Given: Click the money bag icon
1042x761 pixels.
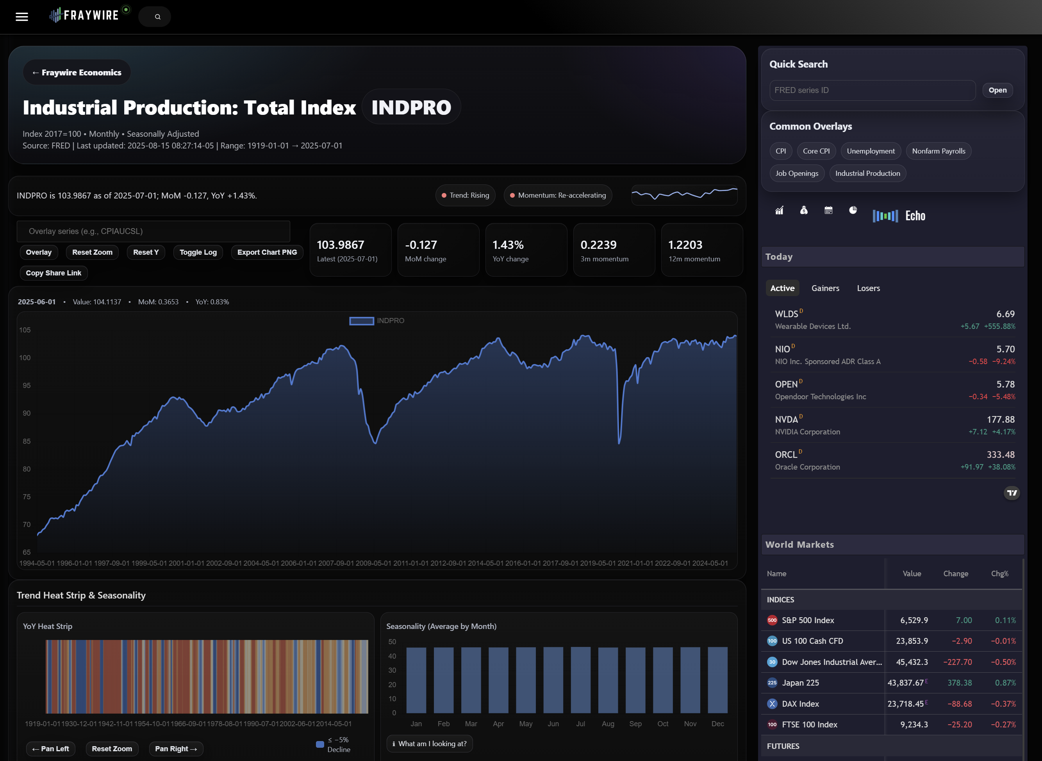Looking at the screenshot, I should 803,211.
